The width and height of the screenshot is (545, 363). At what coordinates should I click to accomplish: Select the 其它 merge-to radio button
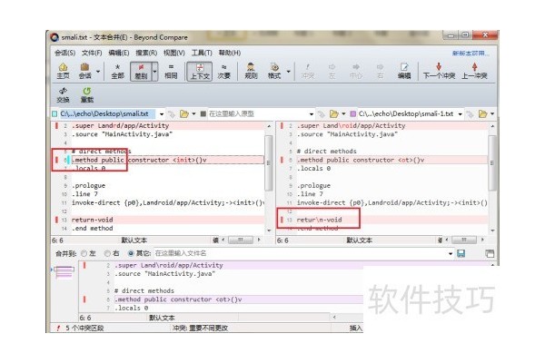pos(131,253)
